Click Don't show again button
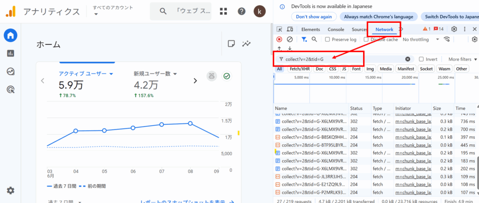This screenshot has height=203, width=479. (314, 17)
